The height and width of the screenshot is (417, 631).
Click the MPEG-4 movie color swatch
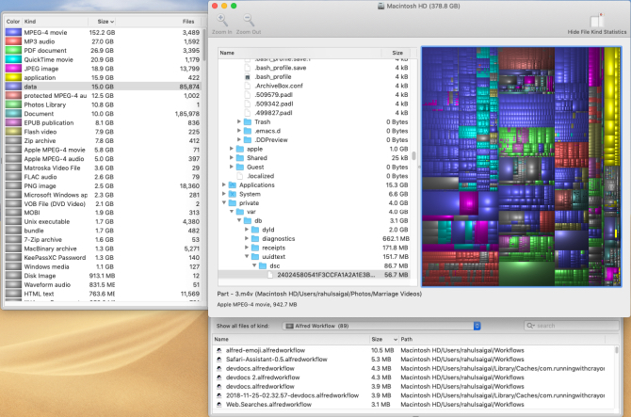[x=12, y=32]
